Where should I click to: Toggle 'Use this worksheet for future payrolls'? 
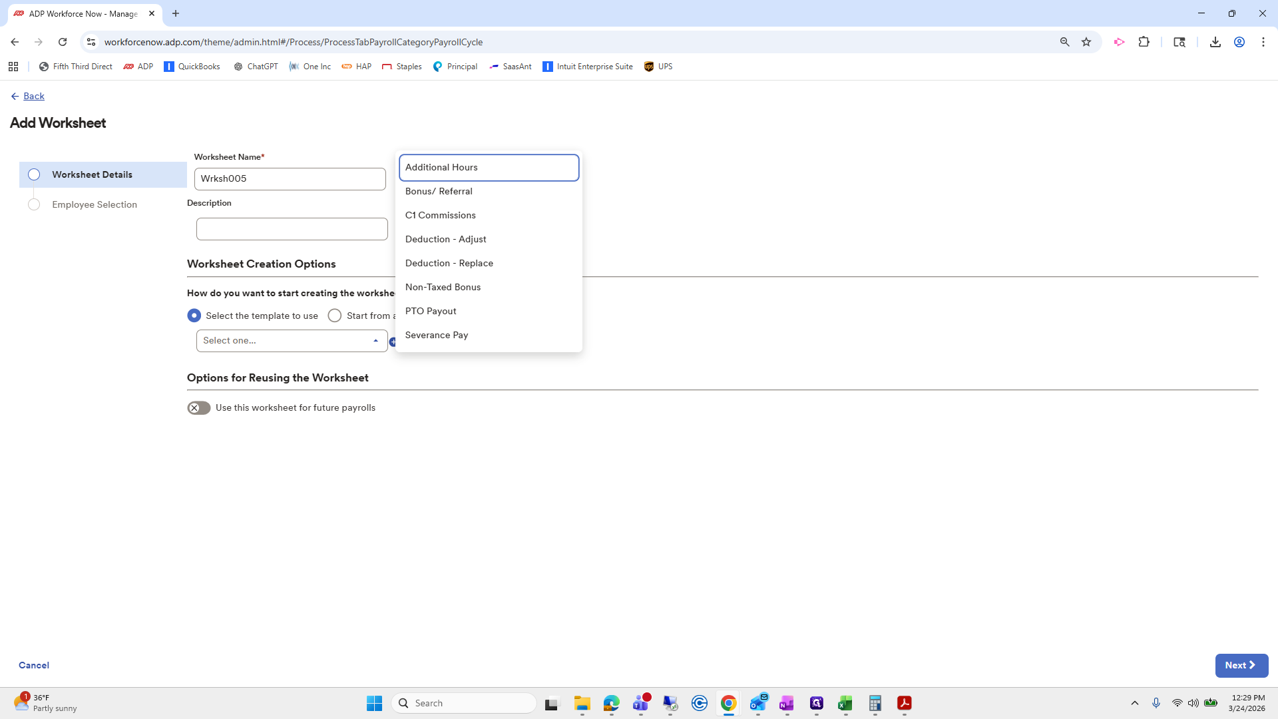pos(199,408)
